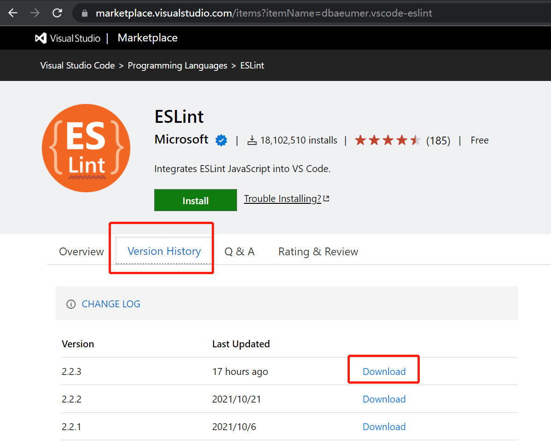Click the ESLint extension logo
Image resolution: width=551 pixels, height=443 pixels.
[86, 148]
